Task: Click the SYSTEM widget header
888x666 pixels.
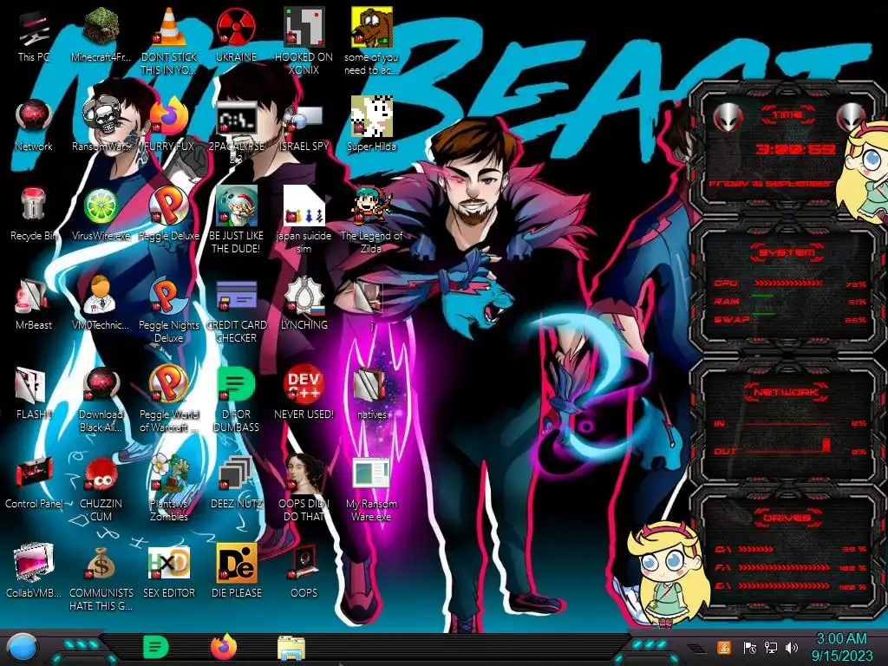Action: [x=787, y=252]
